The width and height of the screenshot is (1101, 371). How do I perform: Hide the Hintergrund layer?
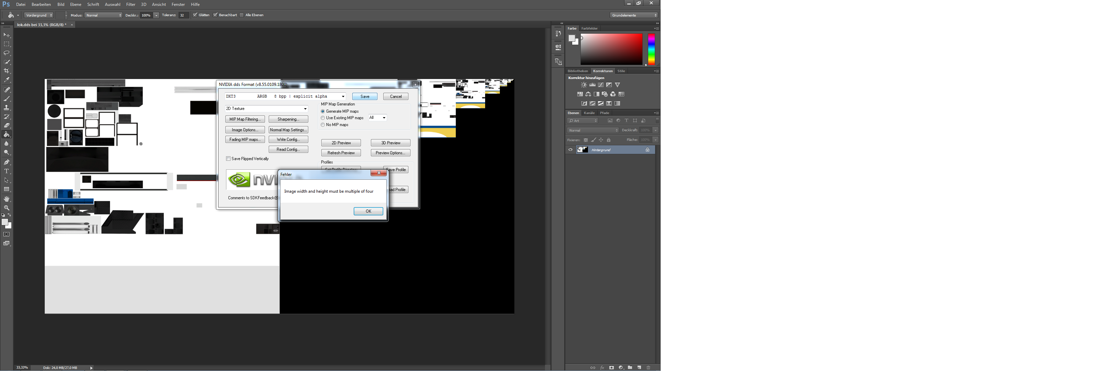pyautogui.click(x=570, y=150)
